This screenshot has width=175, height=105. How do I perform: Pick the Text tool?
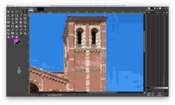point(21,26)
